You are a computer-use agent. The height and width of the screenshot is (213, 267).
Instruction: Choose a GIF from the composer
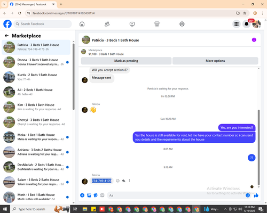(102, 195)
